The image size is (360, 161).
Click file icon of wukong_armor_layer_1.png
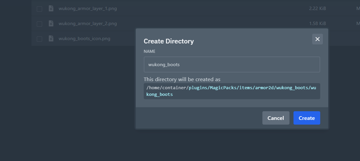click(x=51, y=8)
